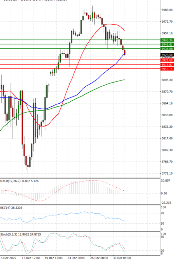Click the 6771.10 price axis value

[167, 173]
